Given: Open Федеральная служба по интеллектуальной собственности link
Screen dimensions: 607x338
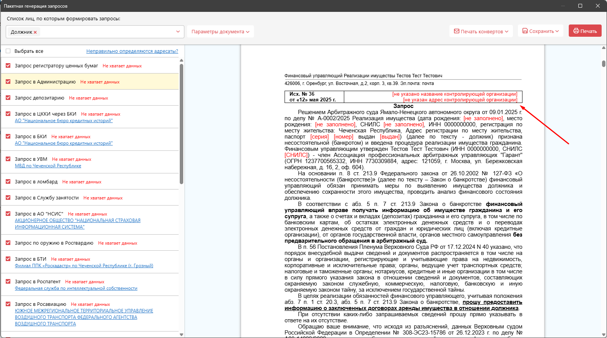Looking at the screenshot, I should coord(76,288).
